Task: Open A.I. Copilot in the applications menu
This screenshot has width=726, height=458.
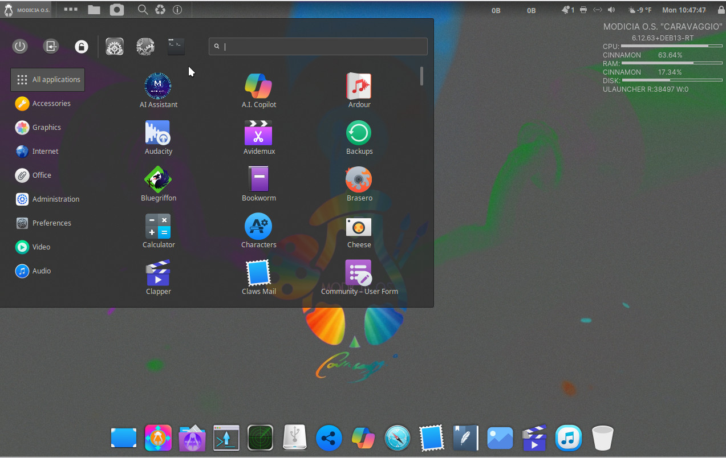Action: (259, 91)
